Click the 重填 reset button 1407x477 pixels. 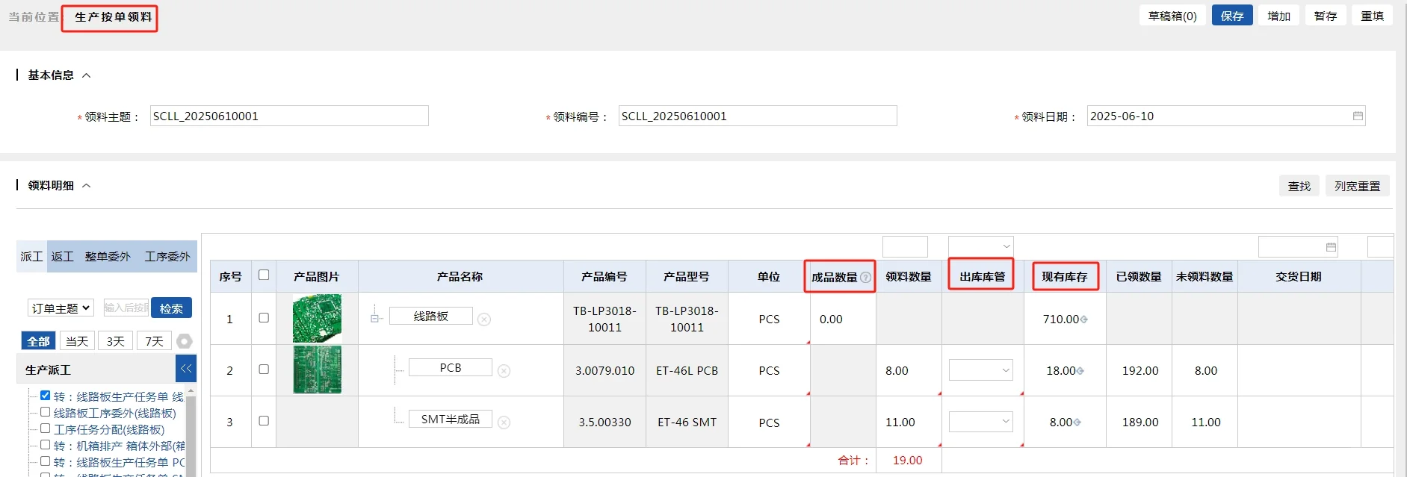[x=1372, y=16]
